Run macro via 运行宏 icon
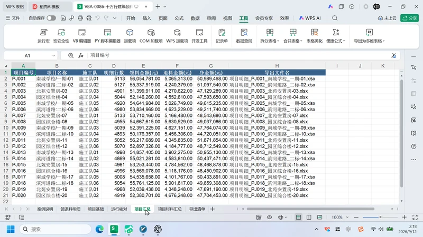This screenshot has width=423, height=237. (43, 36)
